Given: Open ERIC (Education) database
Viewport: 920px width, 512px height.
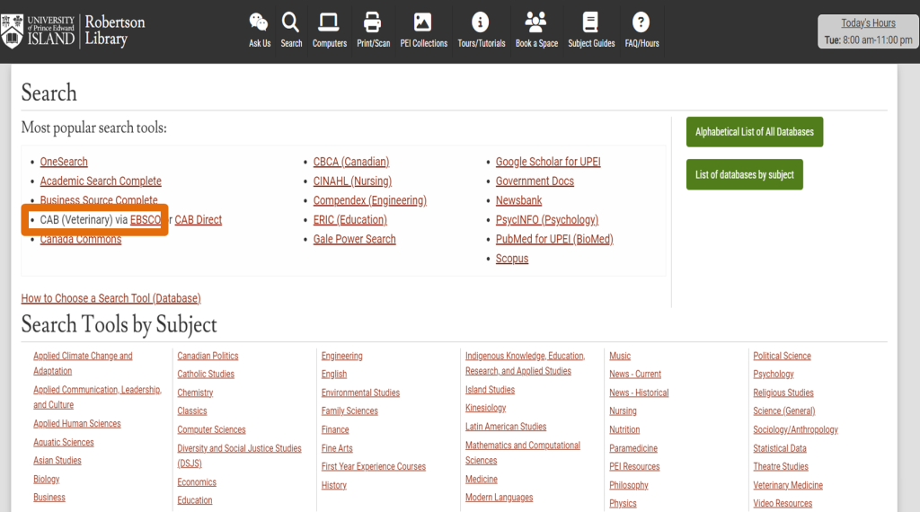Looking at the screenshot, I should point(349,220).
